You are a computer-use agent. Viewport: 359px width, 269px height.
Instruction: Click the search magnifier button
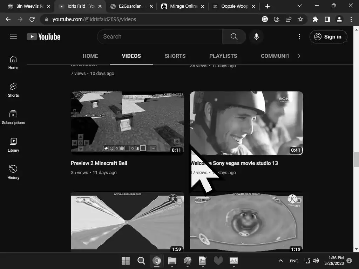(x=234, y=36)
